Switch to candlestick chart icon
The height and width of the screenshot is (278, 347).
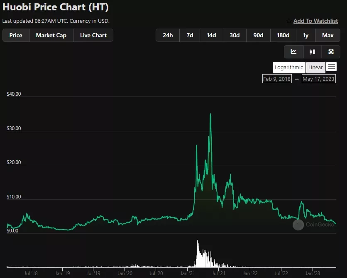313,52
